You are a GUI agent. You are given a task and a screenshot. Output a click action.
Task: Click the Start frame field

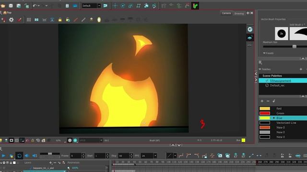click(100, 156)
